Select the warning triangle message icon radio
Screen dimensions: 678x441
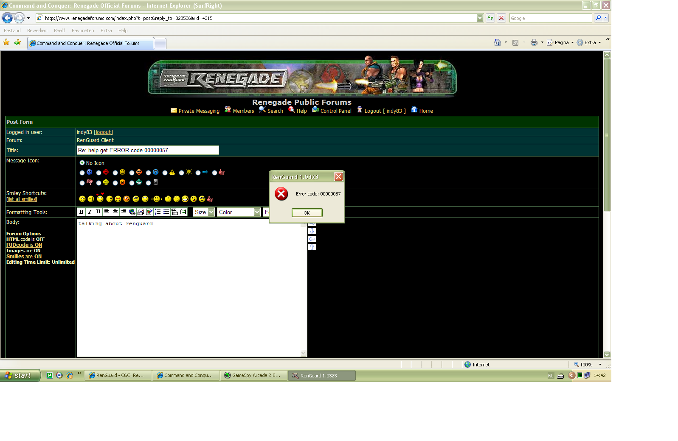(165, 173)
